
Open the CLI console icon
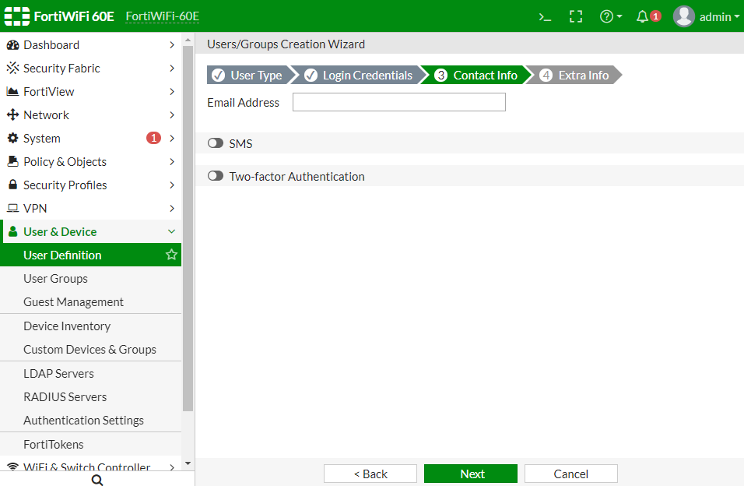[x=545, y=17]
